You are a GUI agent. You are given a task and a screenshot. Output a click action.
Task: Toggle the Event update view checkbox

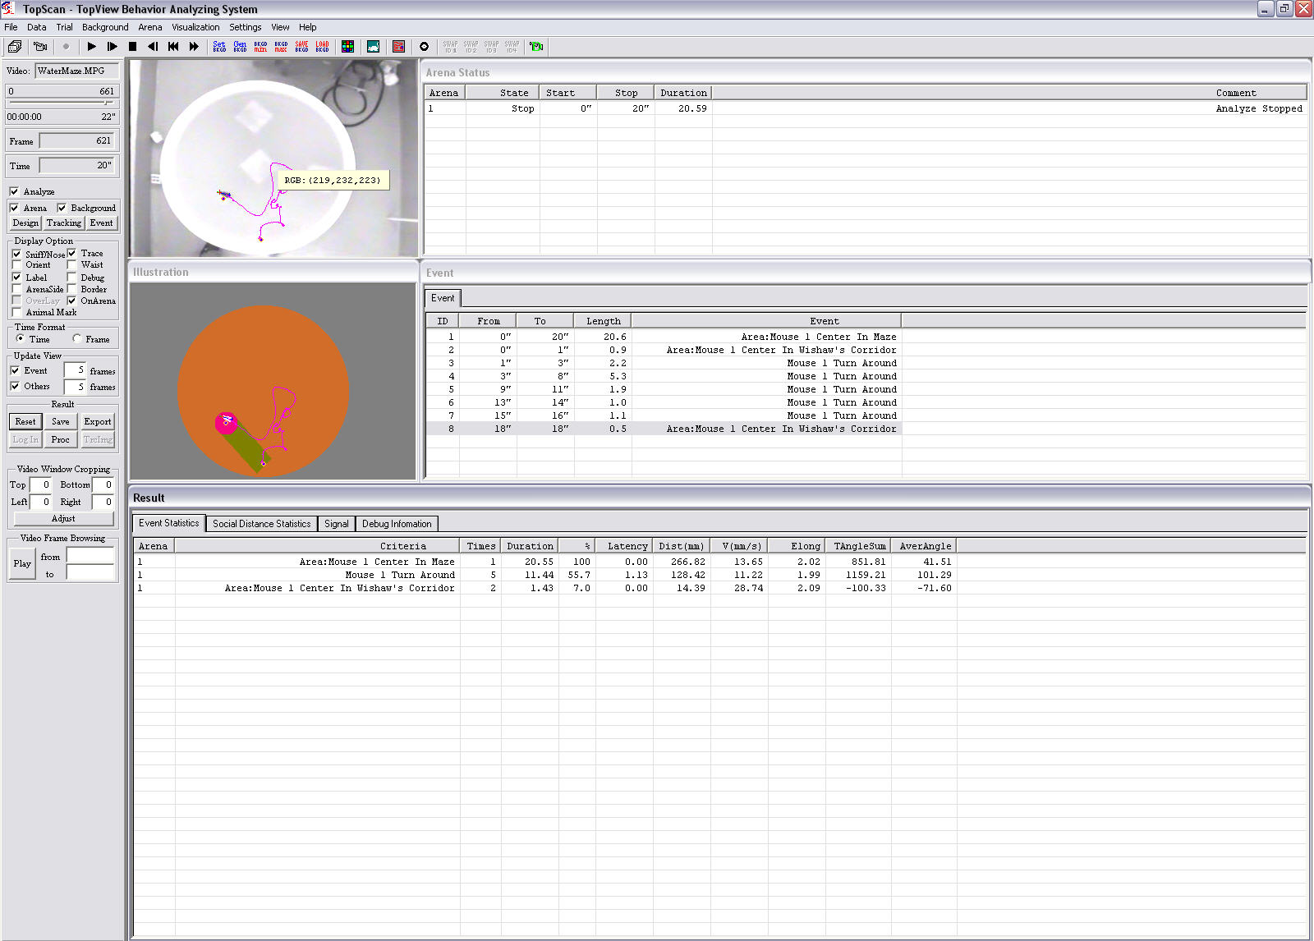(x=15, y=370)
